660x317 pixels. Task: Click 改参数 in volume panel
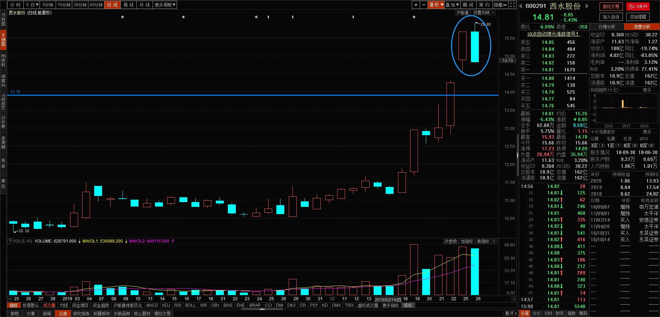(x=451, y=241)
